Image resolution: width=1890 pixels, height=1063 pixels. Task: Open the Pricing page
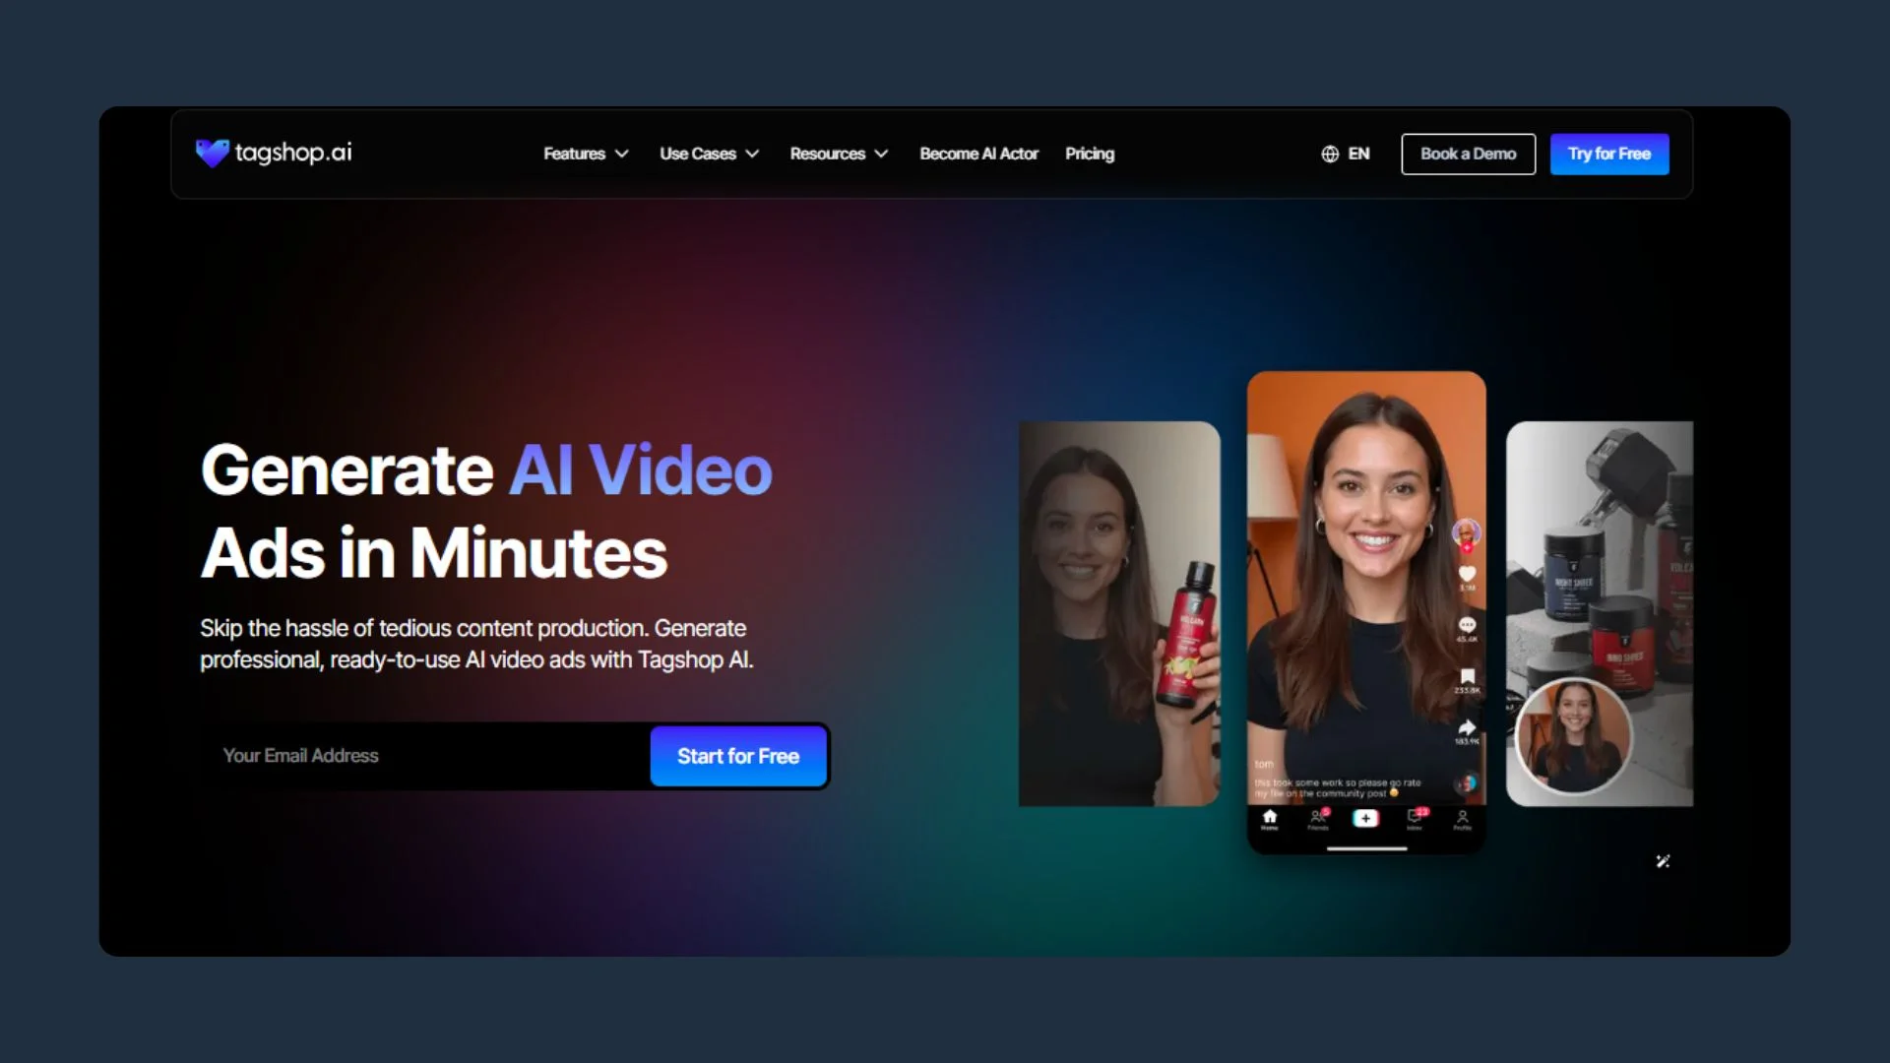pos(1090,154)
